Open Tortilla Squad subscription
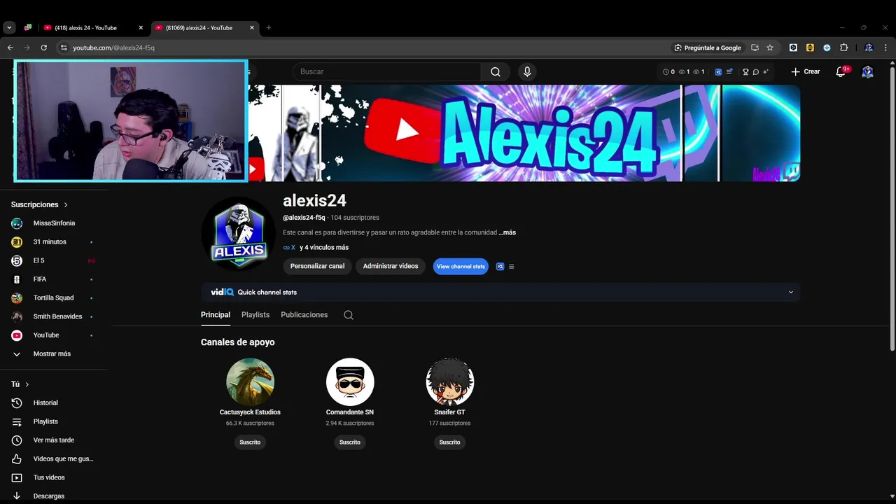 click(53, 298)
